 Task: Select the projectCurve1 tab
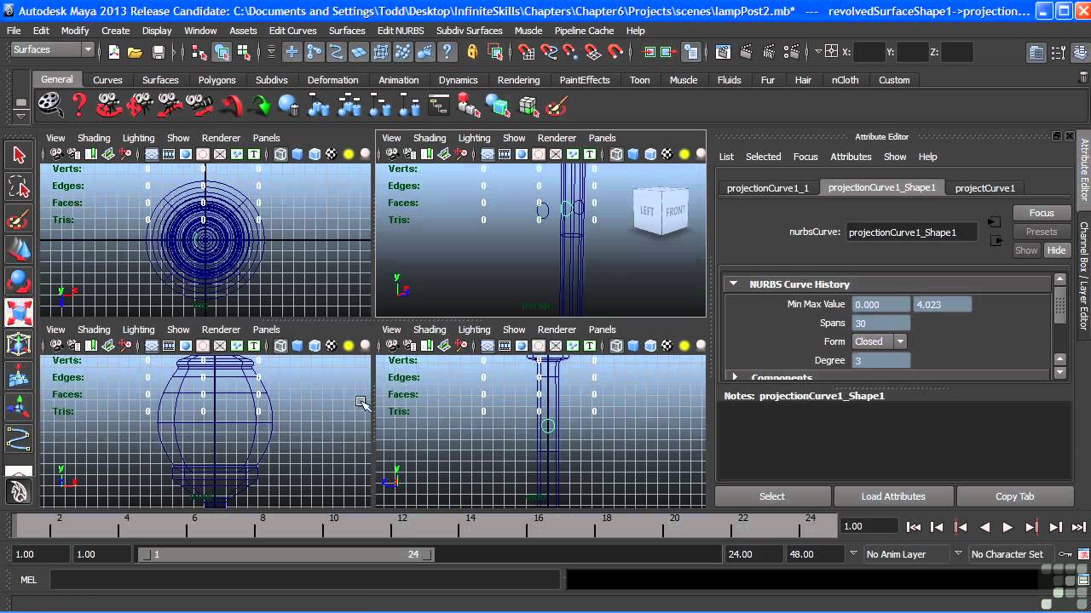coord(984,188)
